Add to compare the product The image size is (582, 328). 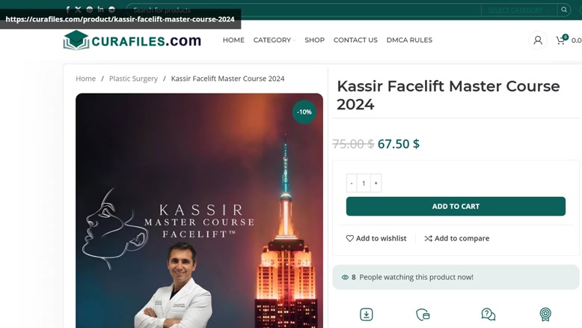(456, 238)
